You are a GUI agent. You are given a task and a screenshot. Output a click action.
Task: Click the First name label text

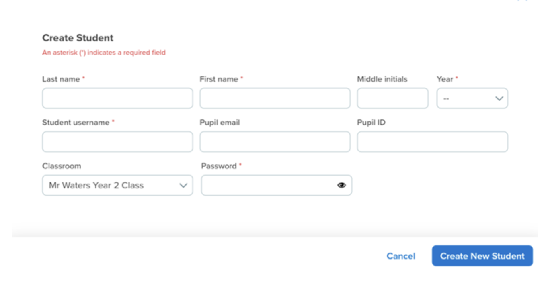(x=219, y=79)
